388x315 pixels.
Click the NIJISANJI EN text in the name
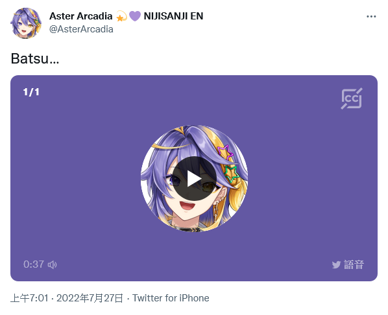(x=173, y=16)
